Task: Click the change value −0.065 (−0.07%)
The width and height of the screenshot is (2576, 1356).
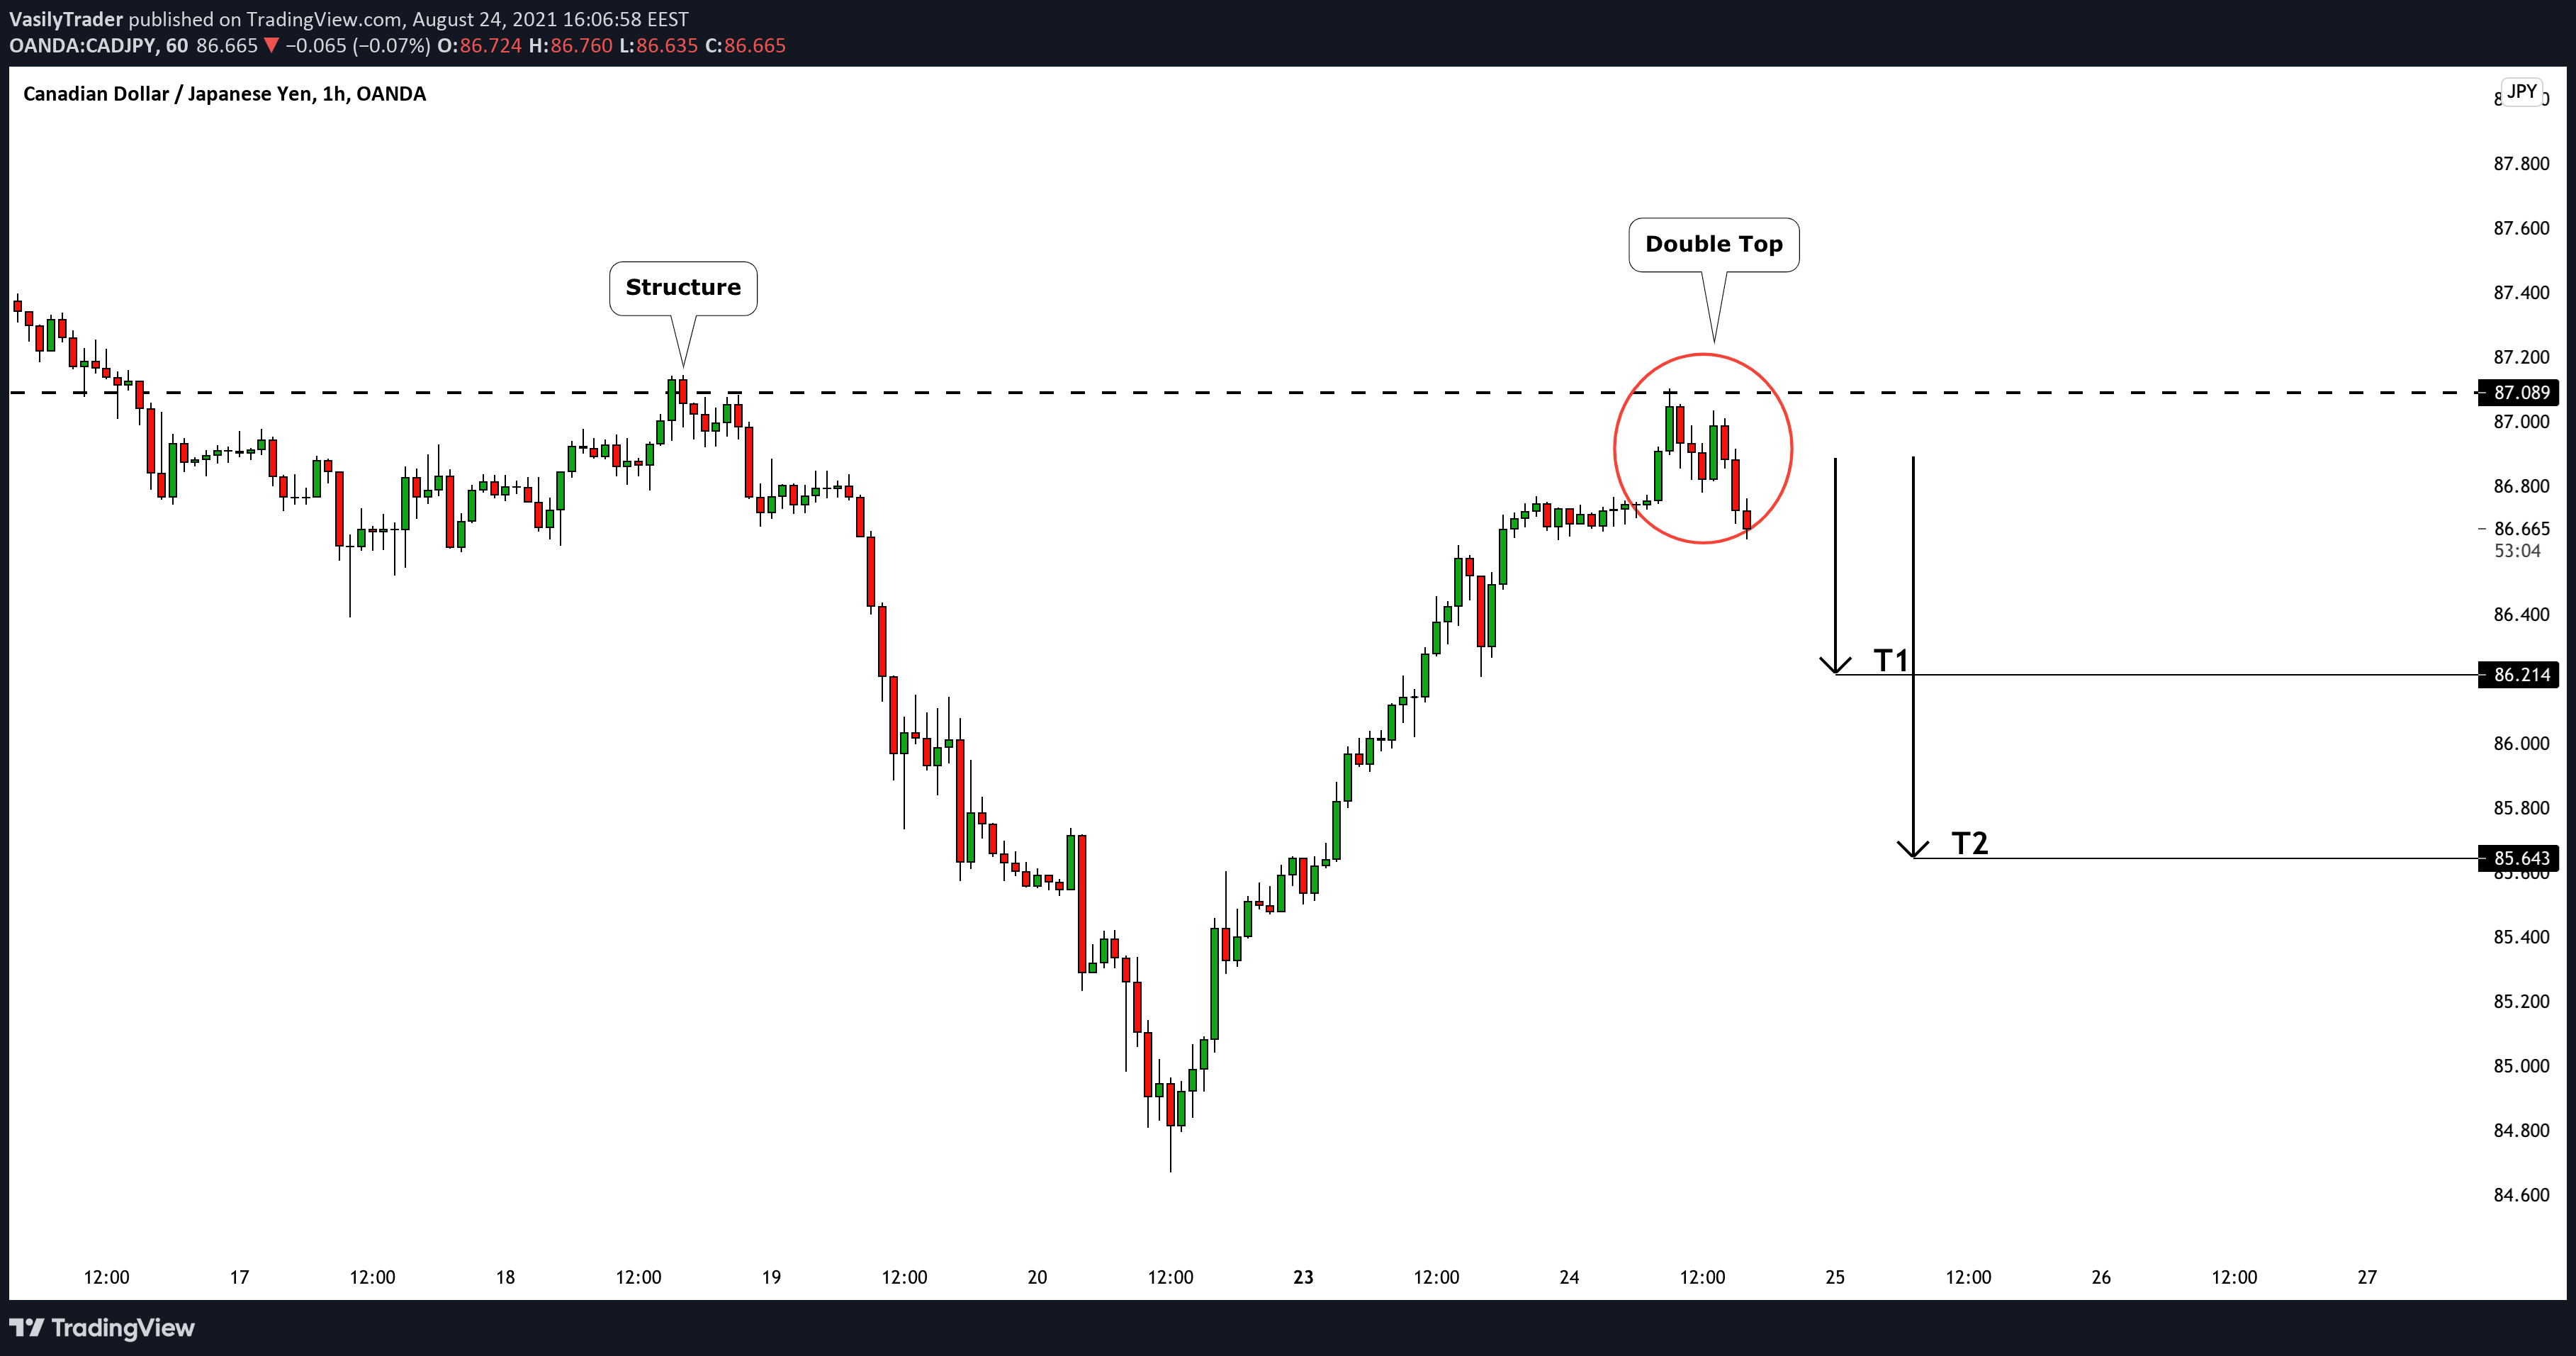Action: [358, 46]
